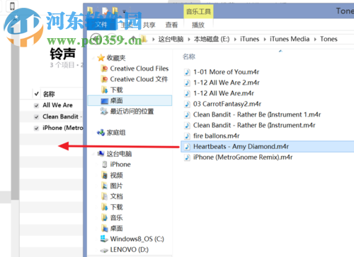Select file fire ballons.m4r
The width and height of the screenshot is (354, 257).
[x=216, y=136]
